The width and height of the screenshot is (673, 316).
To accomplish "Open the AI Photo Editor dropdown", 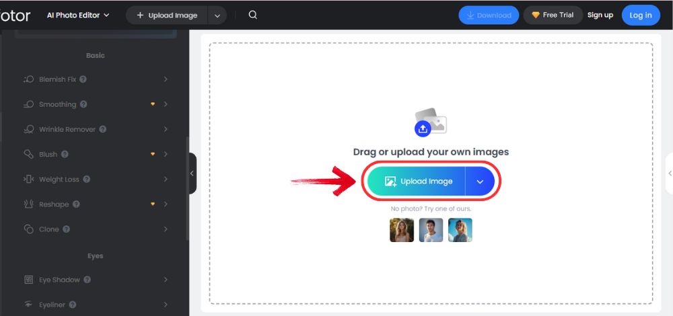I will point(78,15).
